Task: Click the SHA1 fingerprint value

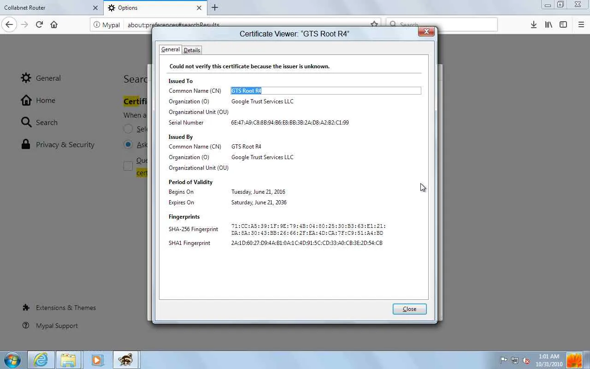Action: pyautogui.click(x=307, y=243)
